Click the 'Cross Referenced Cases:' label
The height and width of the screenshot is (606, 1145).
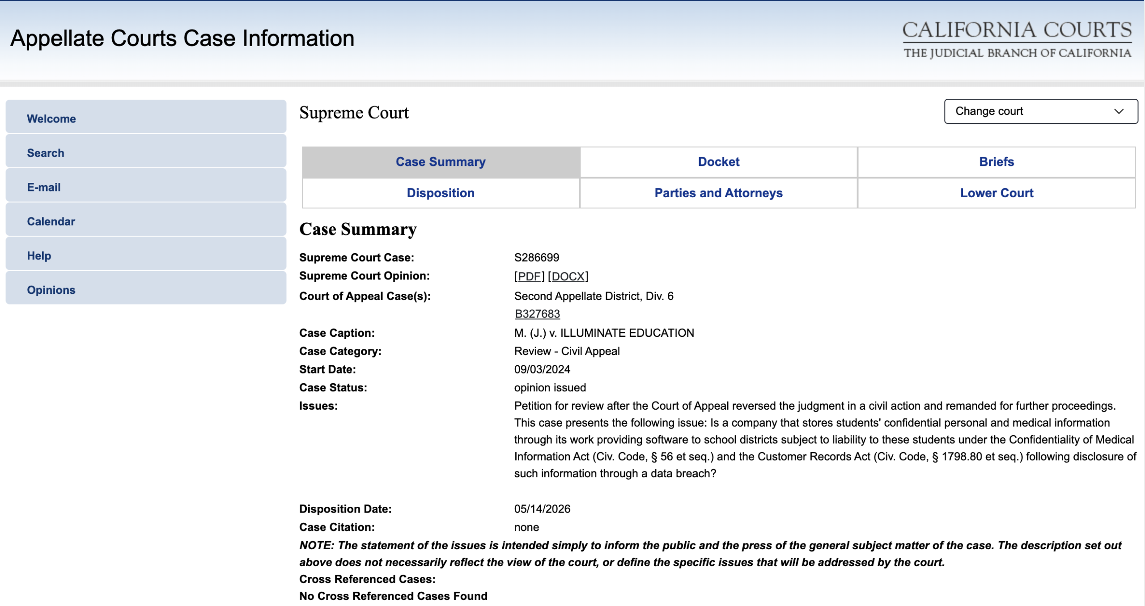(x=368, y=579)
